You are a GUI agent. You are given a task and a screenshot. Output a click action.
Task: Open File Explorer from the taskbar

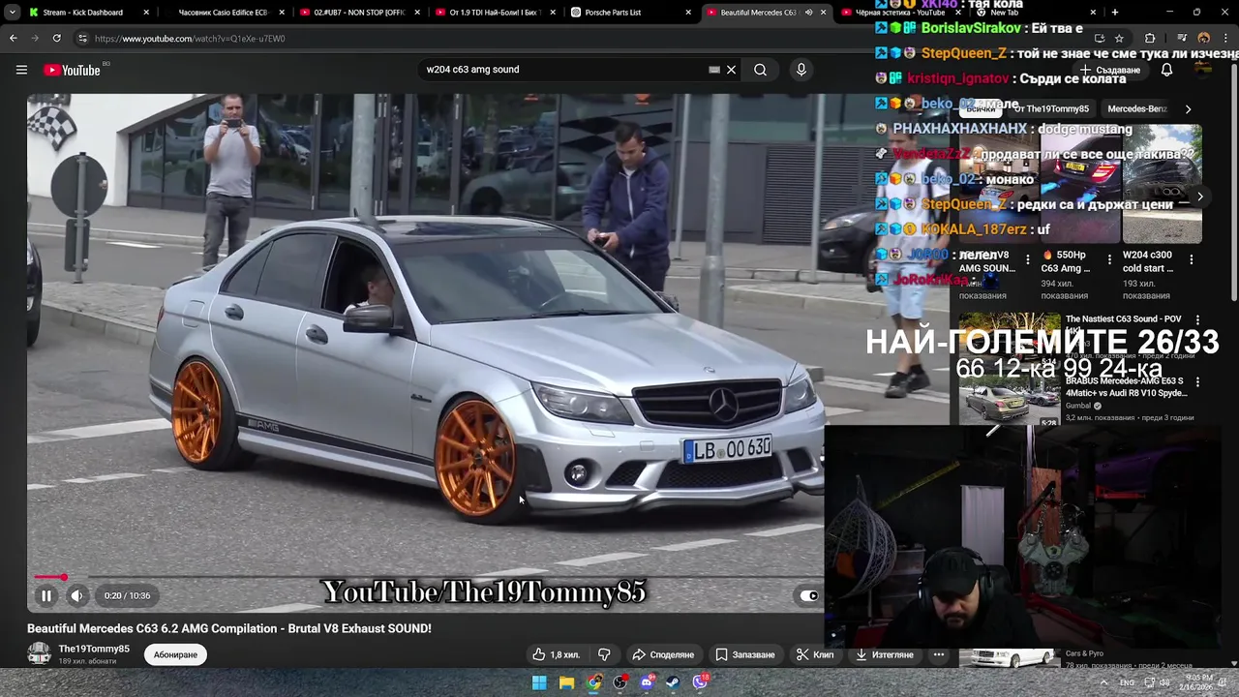(566, 682)
